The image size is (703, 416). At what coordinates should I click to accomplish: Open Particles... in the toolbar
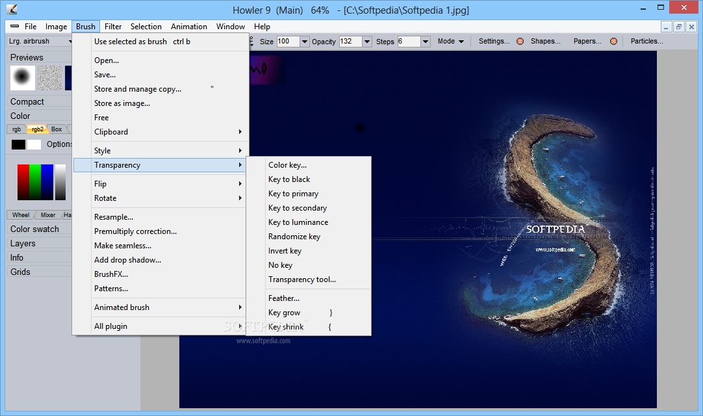coord(647,42)
